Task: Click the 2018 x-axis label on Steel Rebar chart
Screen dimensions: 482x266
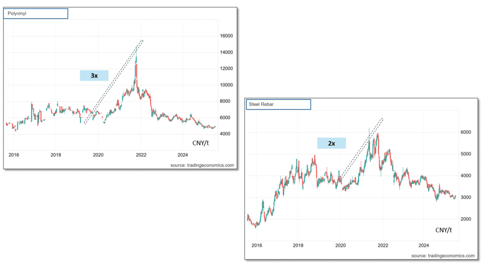Action: (x=298, y=245)
